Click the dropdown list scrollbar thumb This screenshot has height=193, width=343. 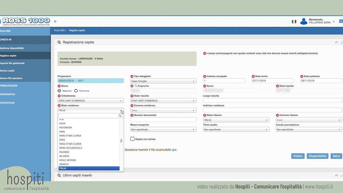click(121, 141)
